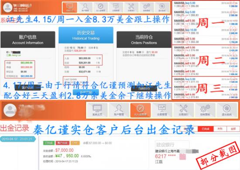The height and width of the screenshot is (170, 240).
Task: Click exit-system icon in top navigation bar
Action: coord(162,7)
